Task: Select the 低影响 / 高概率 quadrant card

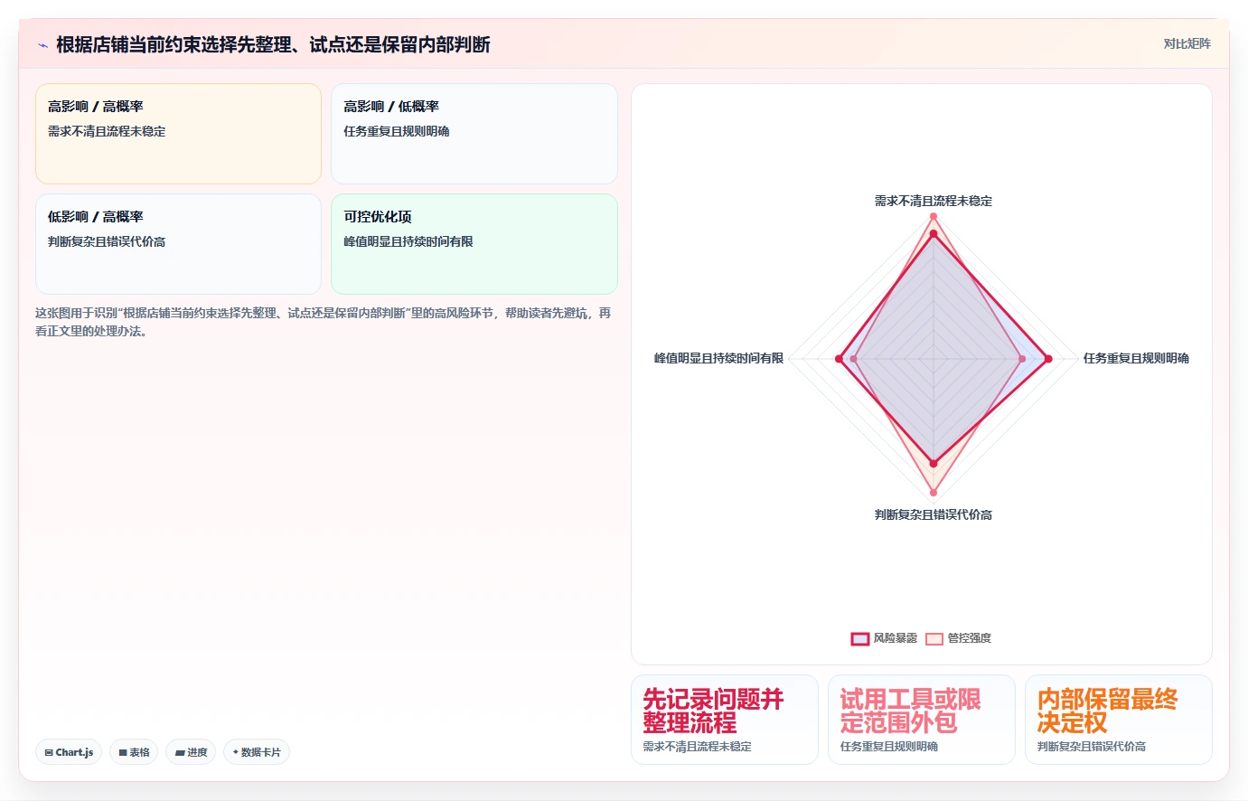Action: [x=178, y=244]
